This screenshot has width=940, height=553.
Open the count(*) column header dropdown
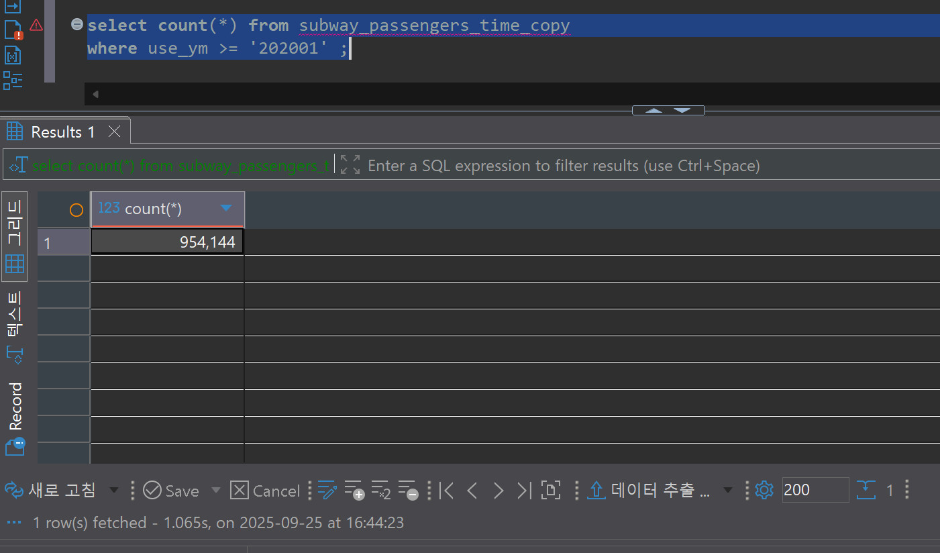click(227, 209)
